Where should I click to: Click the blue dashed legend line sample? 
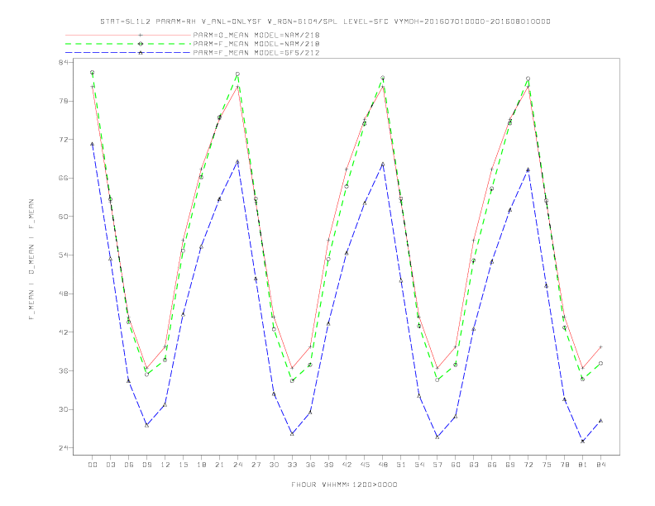pos(128,53)
